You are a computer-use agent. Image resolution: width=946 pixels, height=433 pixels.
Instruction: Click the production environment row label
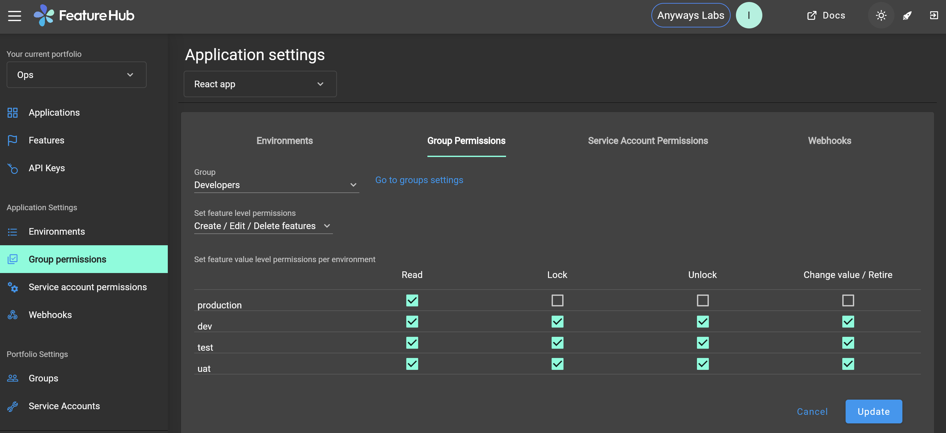point(219,305)
